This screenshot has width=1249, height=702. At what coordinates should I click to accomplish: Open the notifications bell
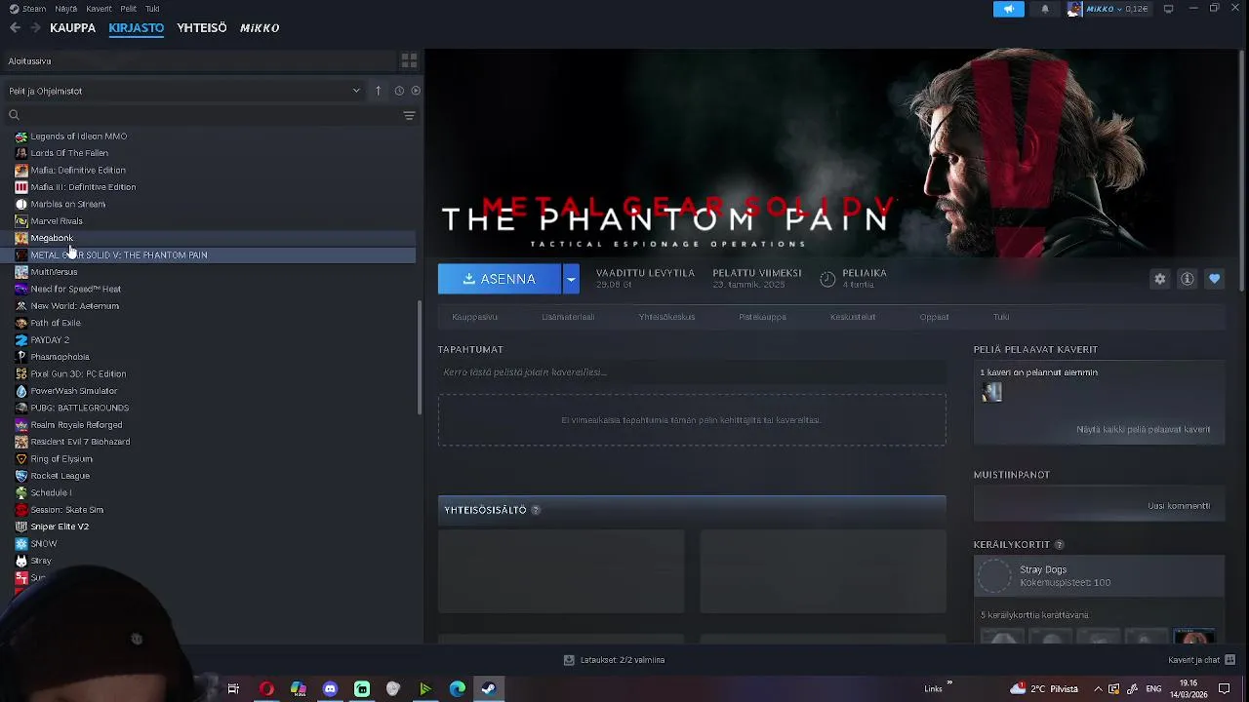(x=1045, y=9)
